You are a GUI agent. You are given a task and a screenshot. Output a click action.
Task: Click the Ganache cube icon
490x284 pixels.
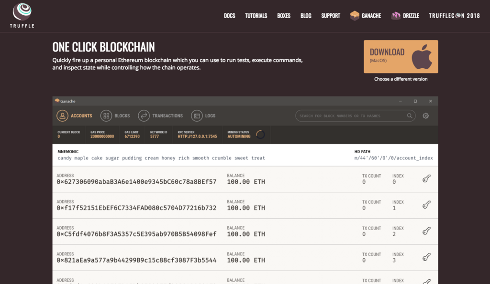point(355,16)
